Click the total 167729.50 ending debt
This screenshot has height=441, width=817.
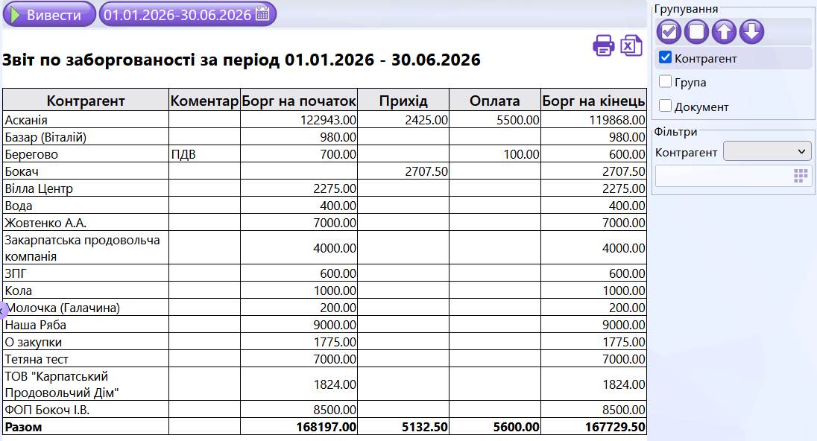pos(615,427)
